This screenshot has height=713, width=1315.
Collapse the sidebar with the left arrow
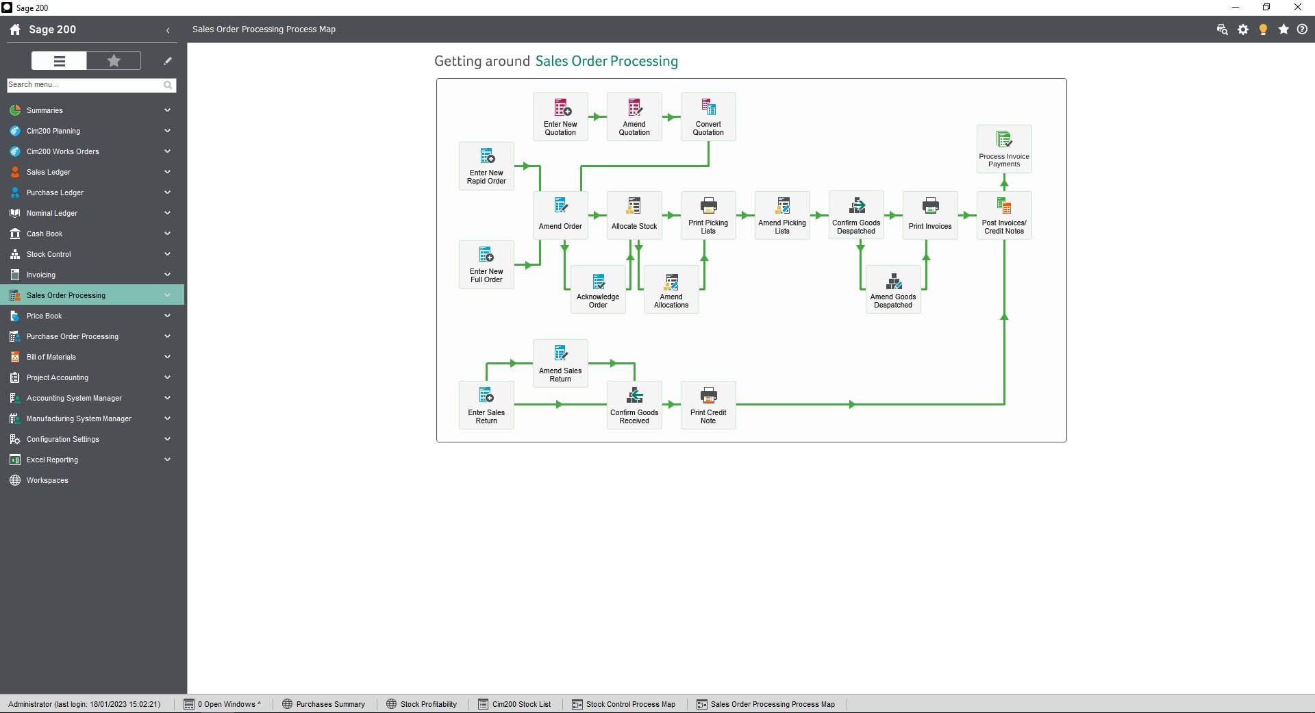click(168, 30)
